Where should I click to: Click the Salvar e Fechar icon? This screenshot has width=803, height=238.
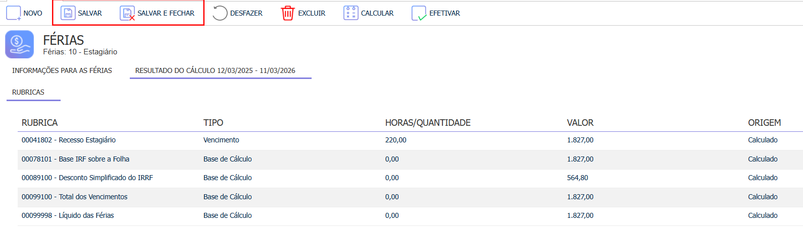click(127, 13)
